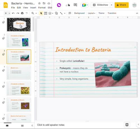Insert an image
Screen dimensions: 140x129
(x=50, y=13)
